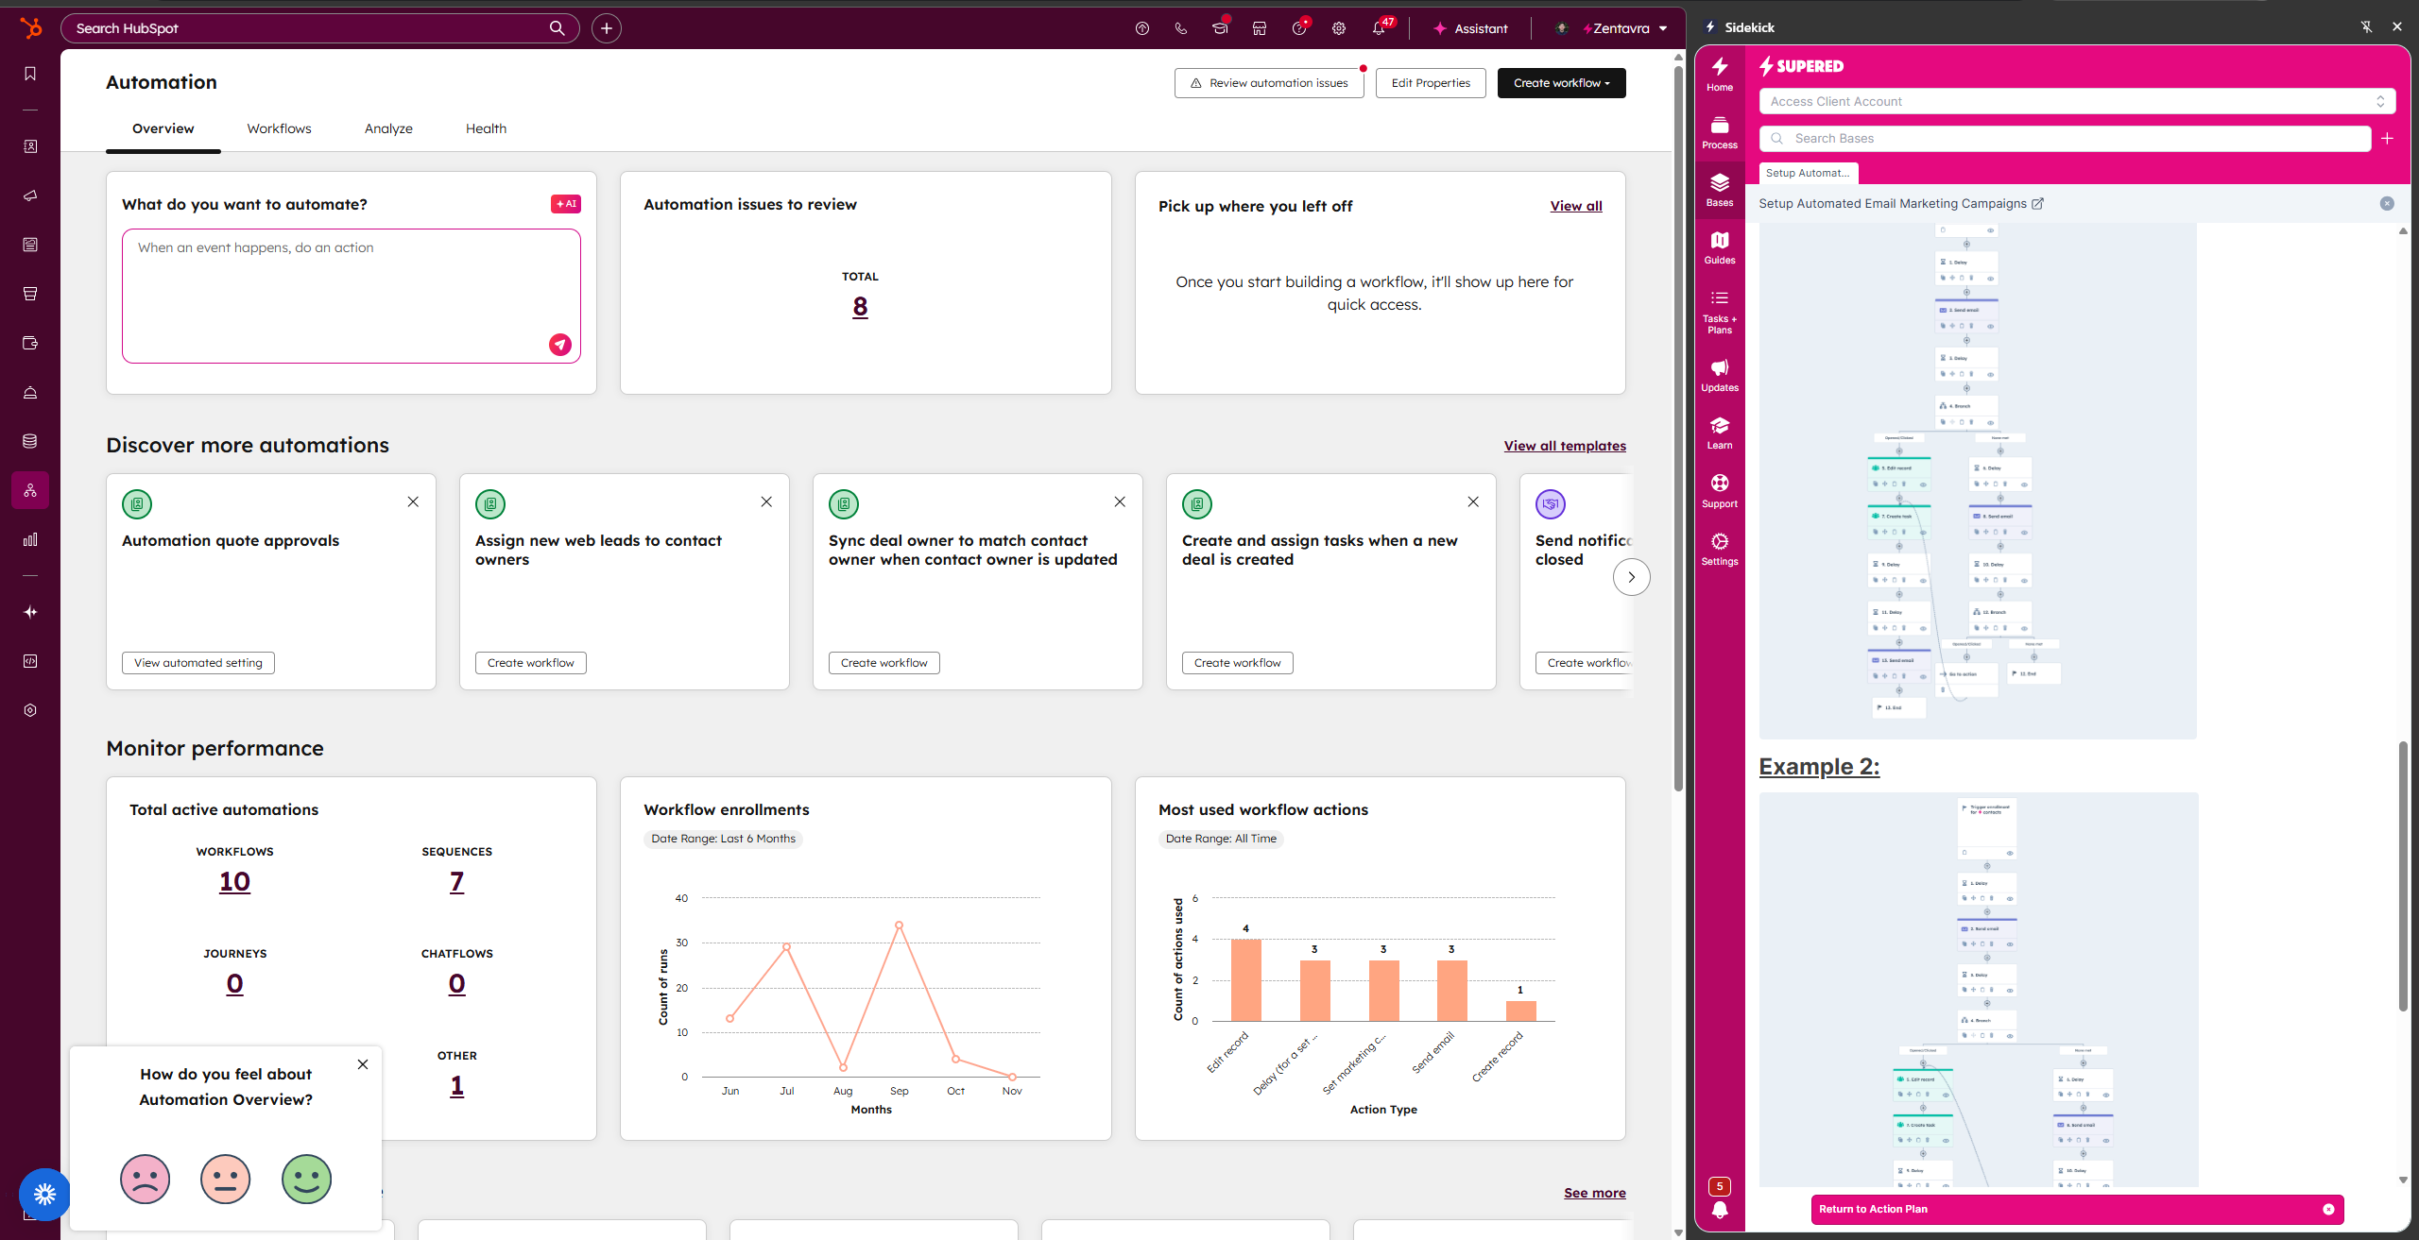Submit automation prompt with send arrow
The image size is (2419, 1240).
click(x=560, y=345)
